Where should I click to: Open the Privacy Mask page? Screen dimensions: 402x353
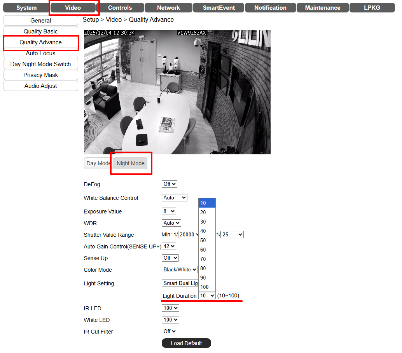click(x=41, y=75)
